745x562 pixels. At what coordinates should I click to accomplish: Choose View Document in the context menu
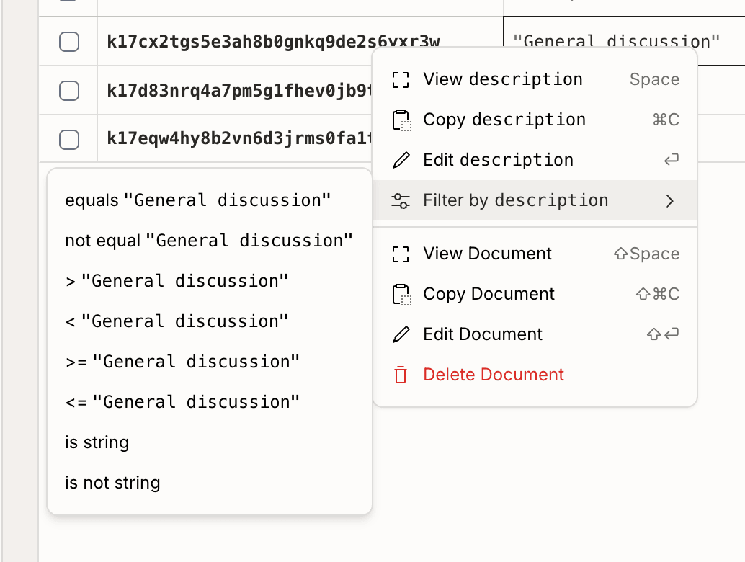tap(535, 254)
